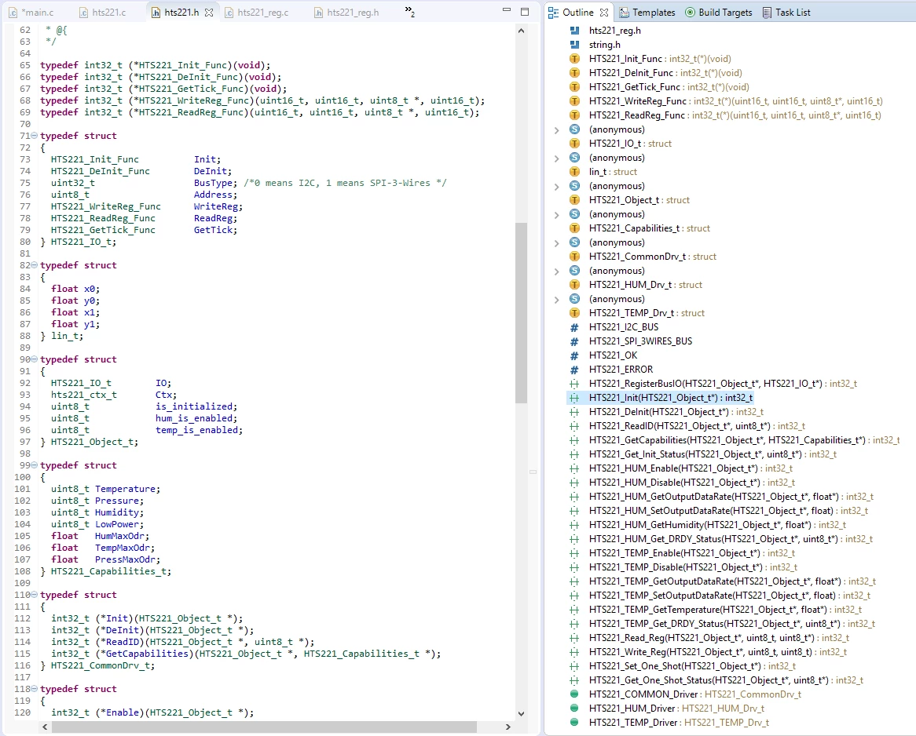The image size is (916, 736).
Task: Toggle the fold marker at line 110
Action: click(x=34, y=594)
